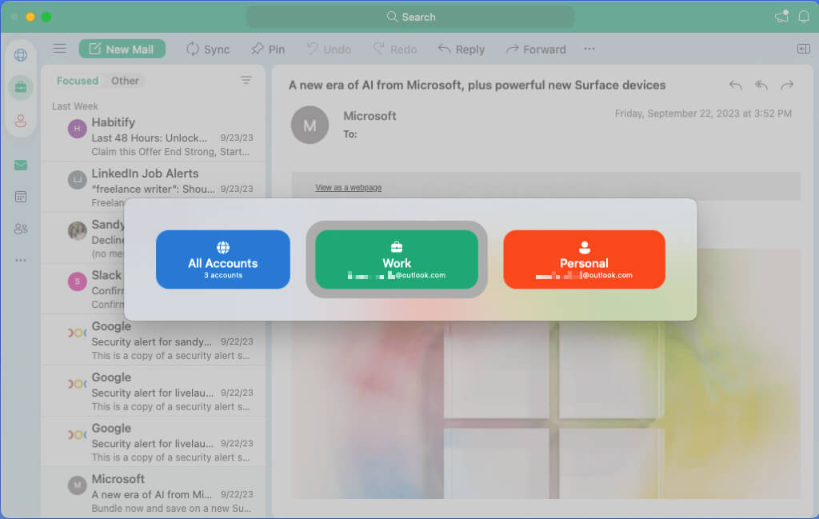This screenshot has width=819, height=519.
Task: Follow the View as a webpage link
Action: [349, 187]
